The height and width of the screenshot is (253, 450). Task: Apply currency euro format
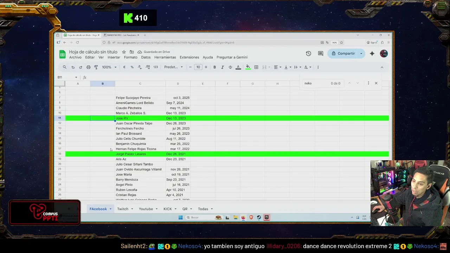pyautogui.click(x=124, y=67)
